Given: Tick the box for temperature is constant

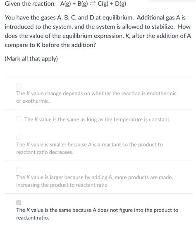Looking at the screenshot, I should tap(19, 119).
